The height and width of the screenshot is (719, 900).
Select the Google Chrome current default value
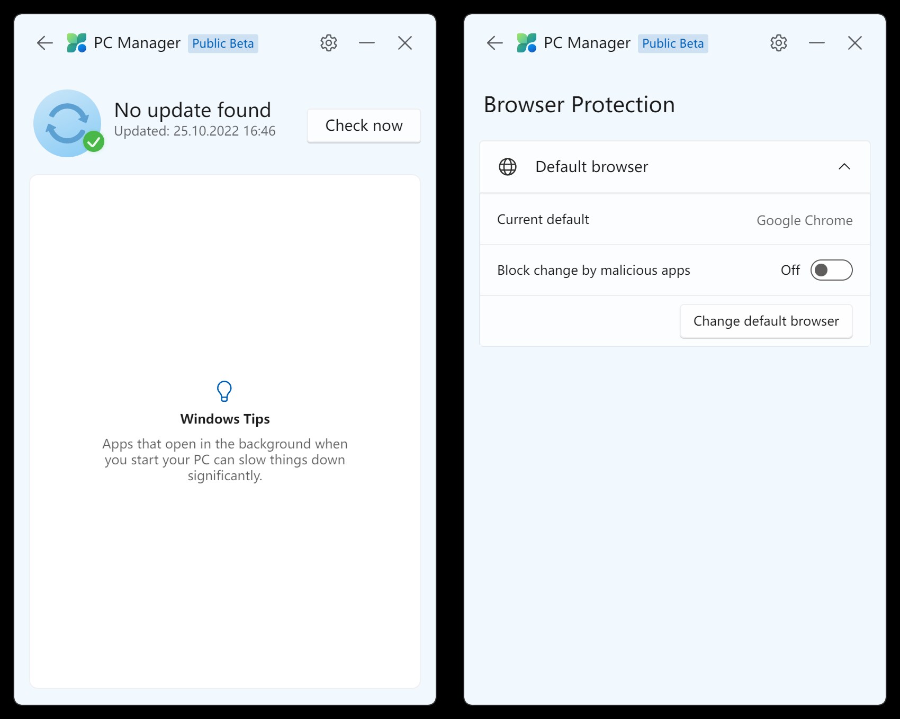804,220
